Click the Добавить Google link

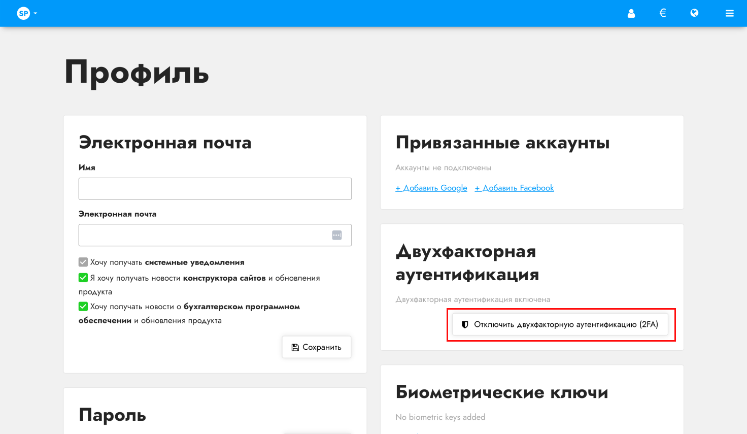coord(431,188)
